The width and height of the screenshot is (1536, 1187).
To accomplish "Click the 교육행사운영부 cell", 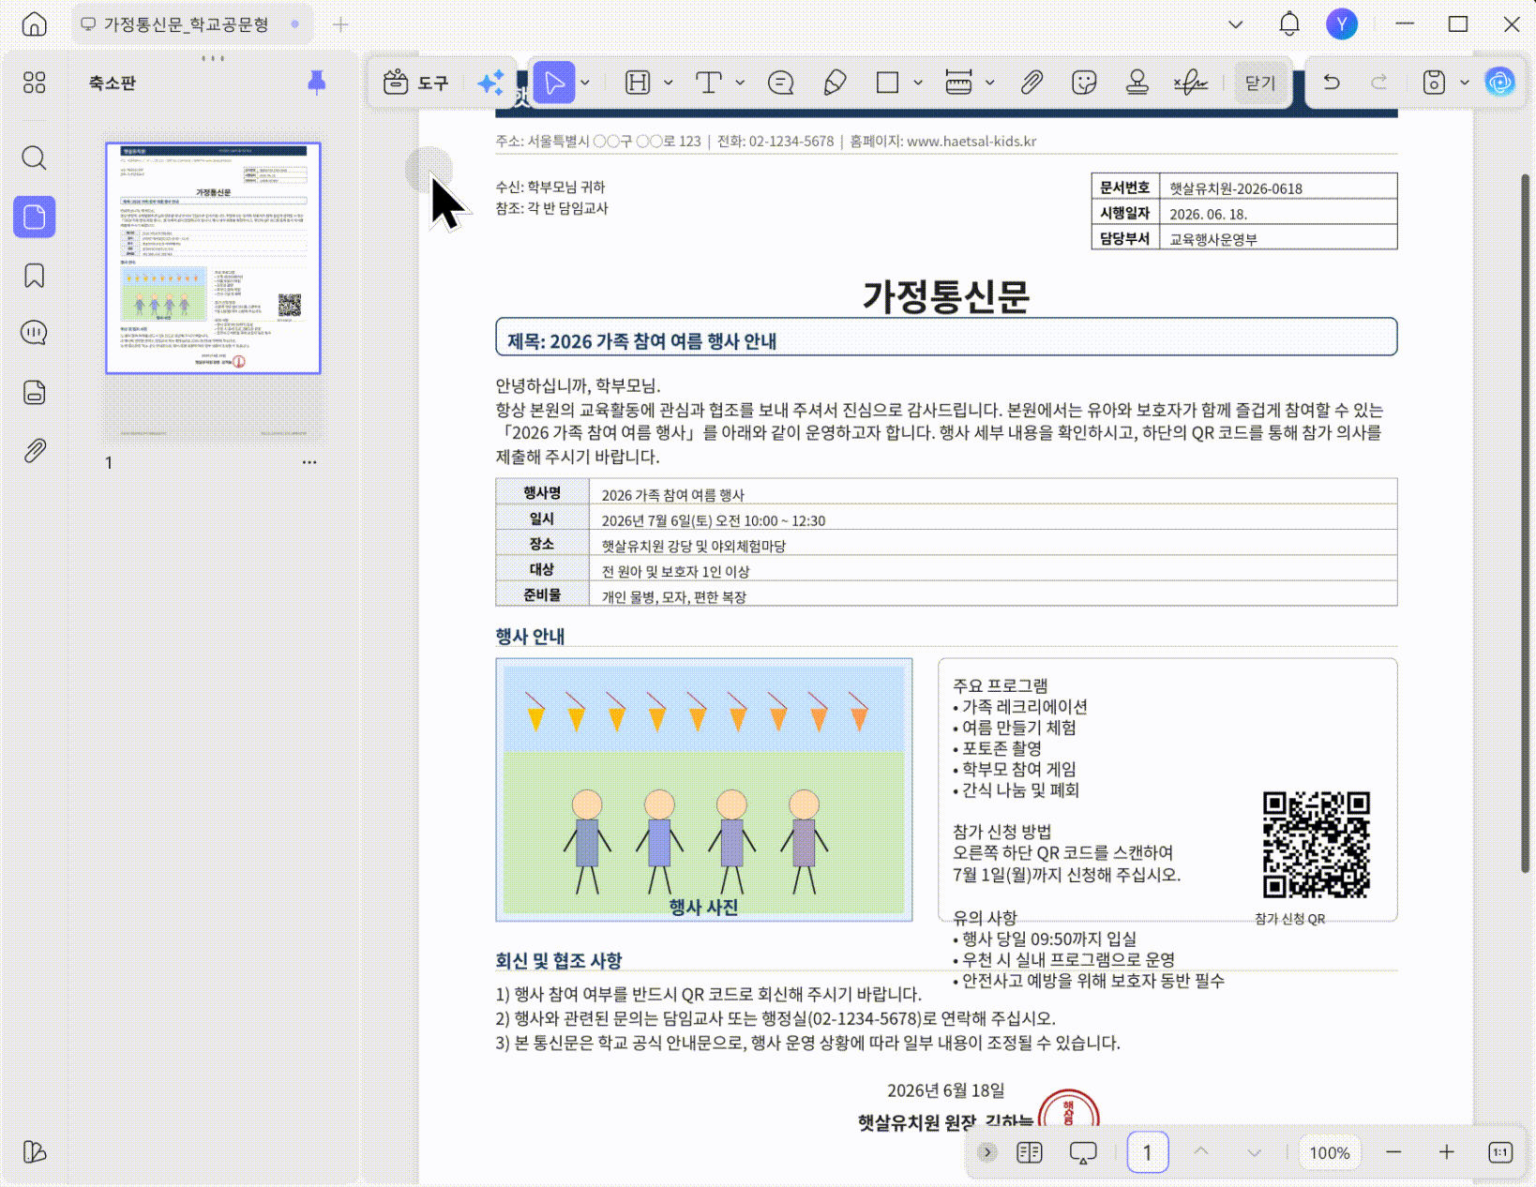I will [x=1278, y=239].
